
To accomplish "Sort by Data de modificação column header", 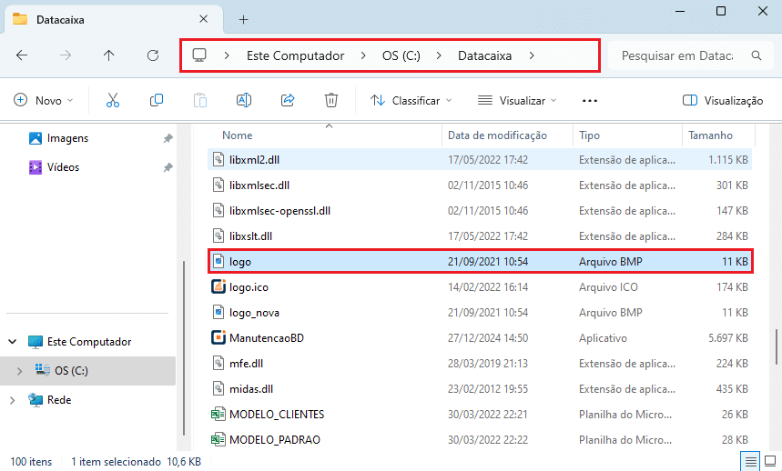I will (497, 135).
